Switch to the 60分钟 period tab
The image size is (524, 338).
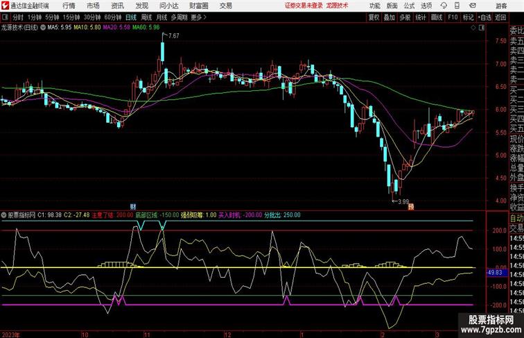click(x=113, y=17)
